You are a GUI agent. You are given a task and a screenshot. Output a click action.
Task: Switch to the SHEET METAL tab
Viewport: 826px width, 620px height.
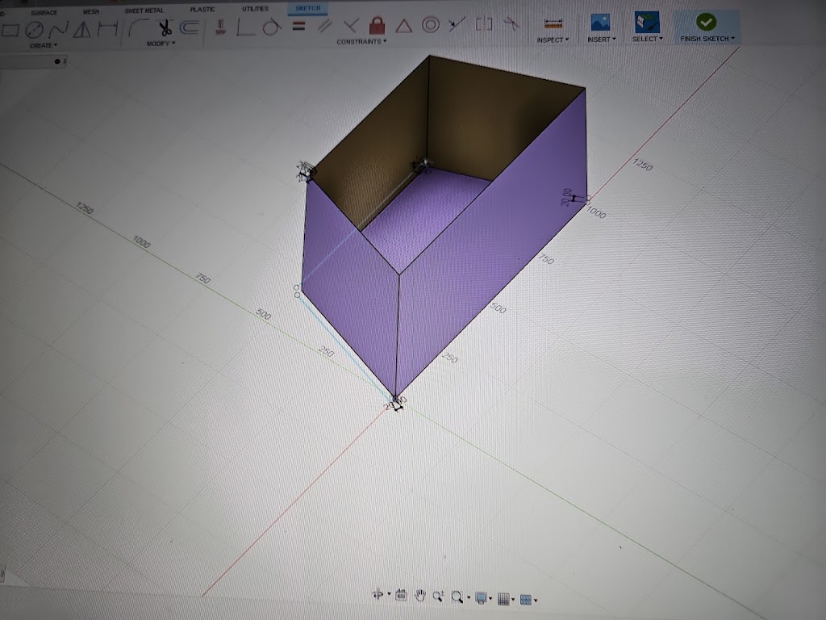[144, 10]
